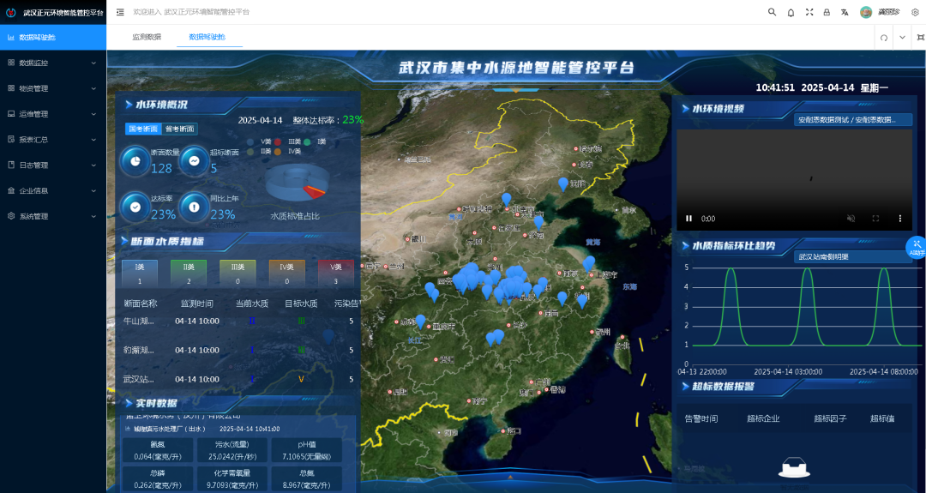Select 数据驾驶舱 in the sidebar
The image size is (926, 493).
tap(53, 37)
